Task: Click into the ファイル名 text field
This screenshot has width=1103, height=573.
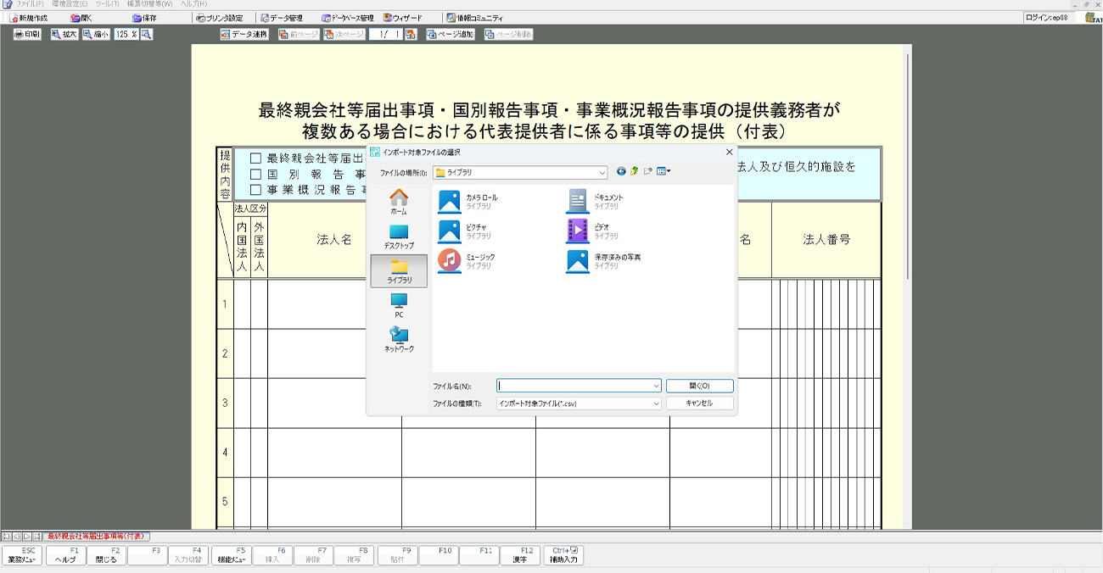Action: (x=574, y=386)
